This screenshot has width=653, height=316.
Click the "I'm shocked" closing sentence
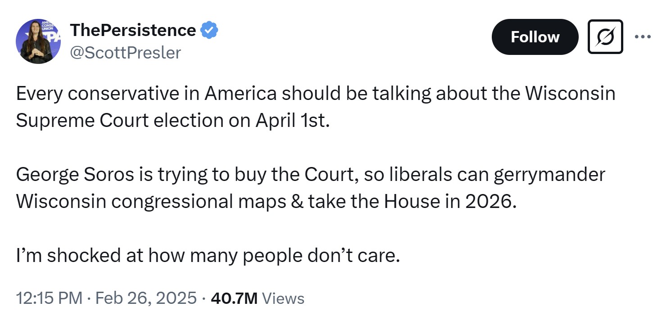coord(208,256)
